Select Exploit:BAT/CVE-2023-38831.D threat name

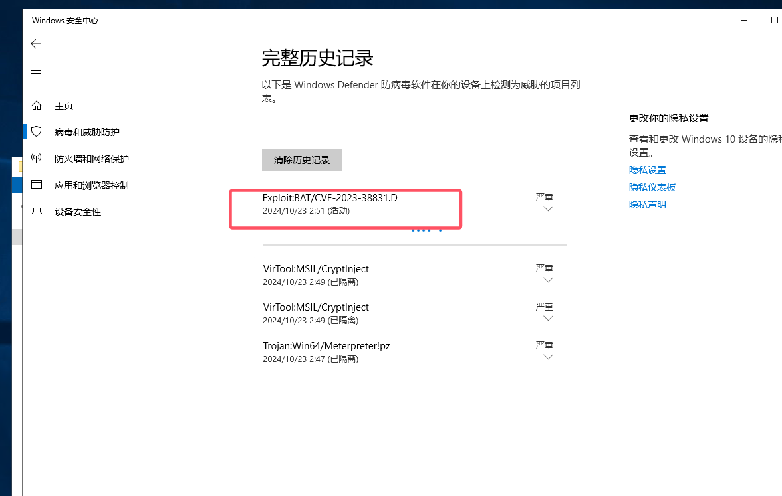click(330, 198)
